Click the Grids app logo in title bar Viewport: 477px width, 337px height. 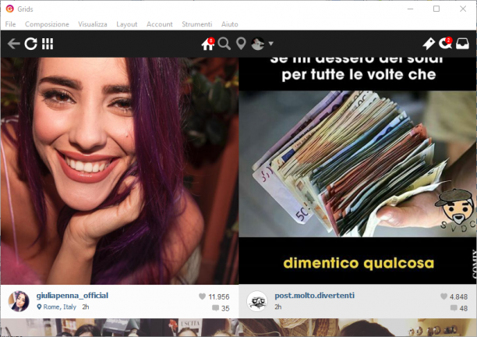tap(9, 9)
